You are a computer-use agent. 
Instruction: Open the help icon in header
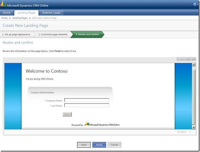(x=195, y=4)
